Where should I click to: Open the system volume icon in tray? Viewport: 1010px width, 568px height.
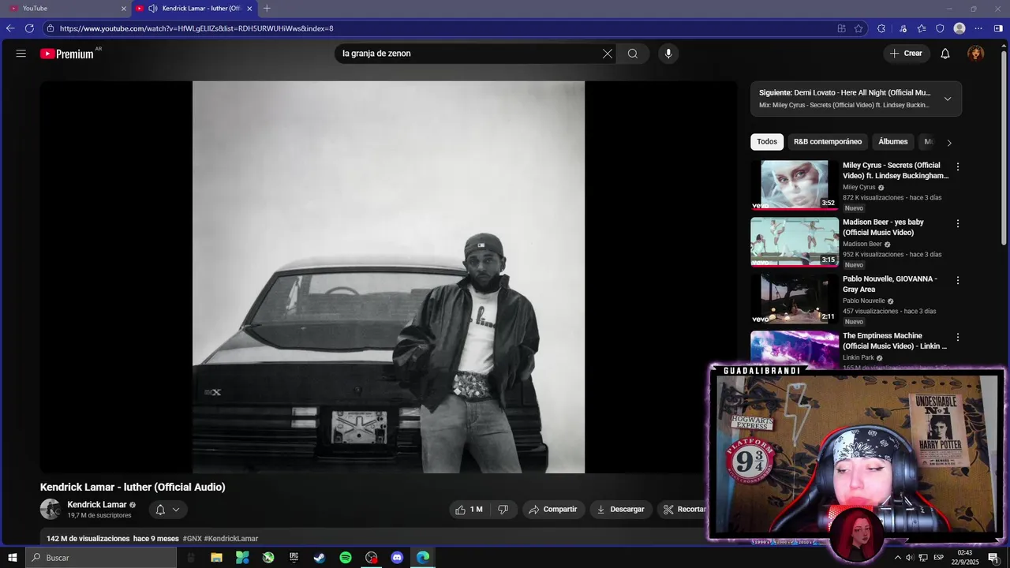point(910,558)
